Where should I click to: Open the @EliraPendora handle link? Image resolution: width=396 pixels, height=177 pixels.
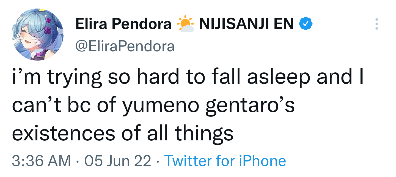(125, 47)
